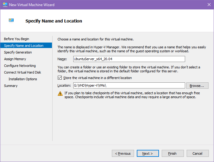Close the New Virtual Machine Wizard

tap(209, 5)
